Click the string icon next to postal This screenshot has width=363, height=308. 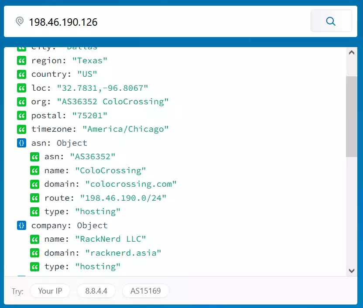pyautogui.click(x=22, y=116)
